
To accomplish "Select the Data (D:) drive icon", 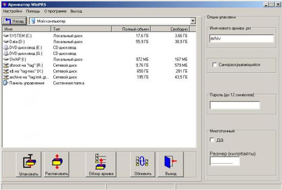I will 6,42.
